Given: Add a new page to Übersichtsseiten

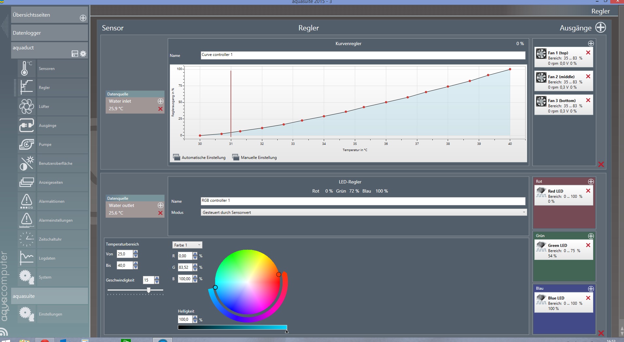Looking at the screenshot, I should (x=83, y=18).
